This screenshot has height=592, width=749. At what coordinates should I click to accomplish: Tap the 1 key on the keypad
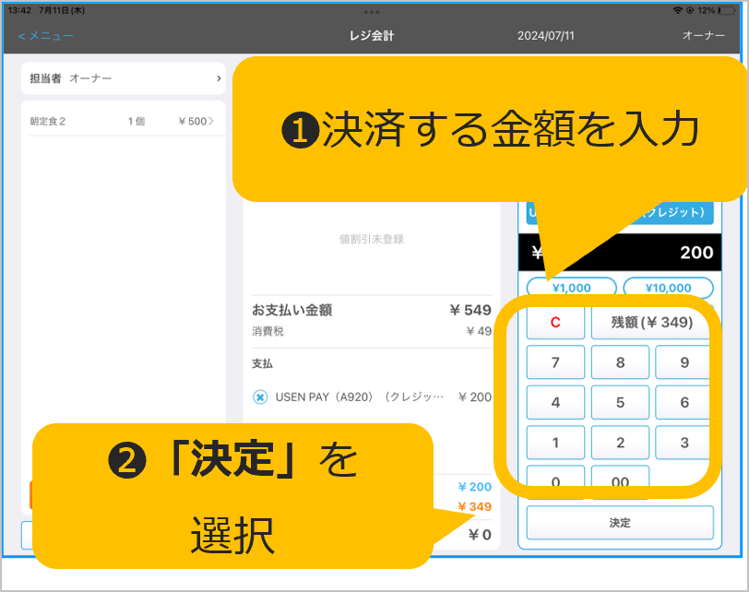pos(555,443)
